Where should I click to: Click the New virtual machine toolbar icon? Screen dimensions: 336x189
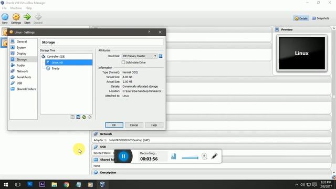[5, 19]
